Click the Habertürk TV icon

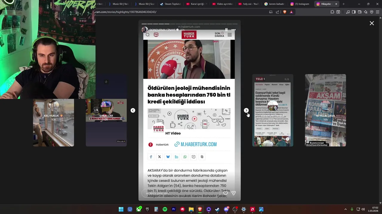point(156,35)
